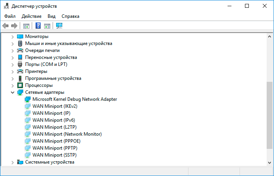The image size is (274, 176).
Task: Expand the Процессоры category
Action: coord(13,86)
